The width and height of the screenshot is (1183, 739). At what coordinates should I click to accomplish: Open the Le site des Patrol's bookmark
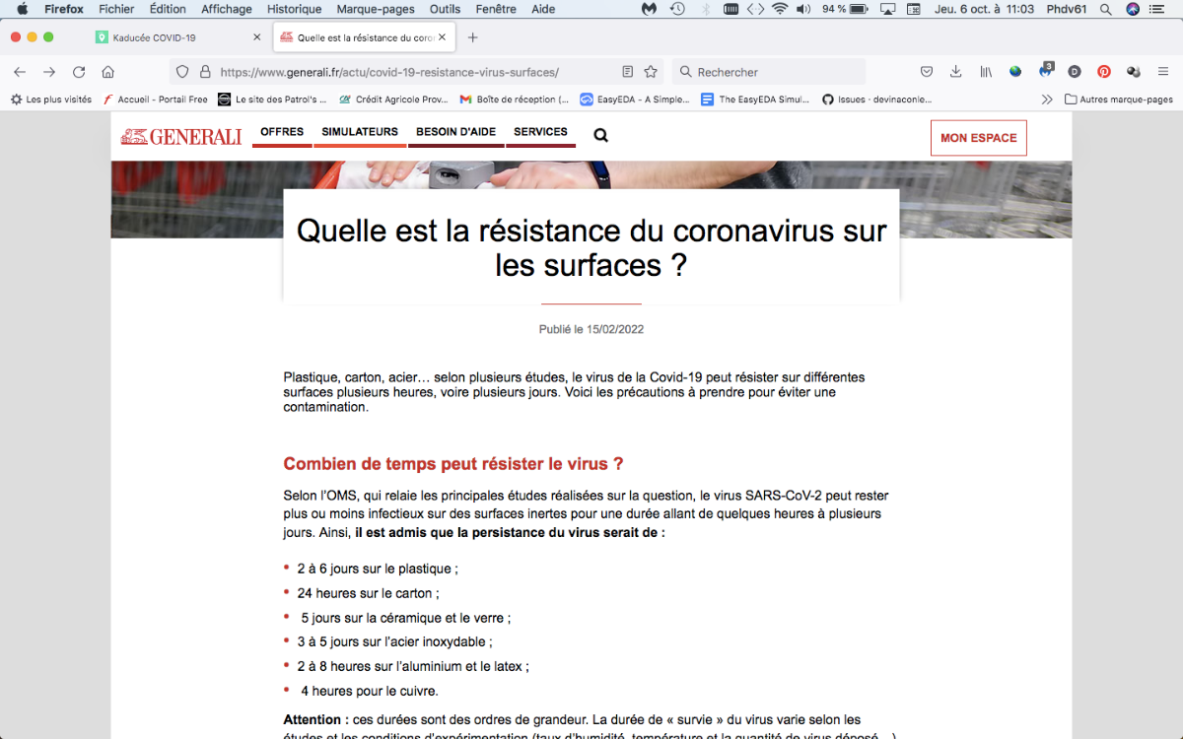(272, 100)
